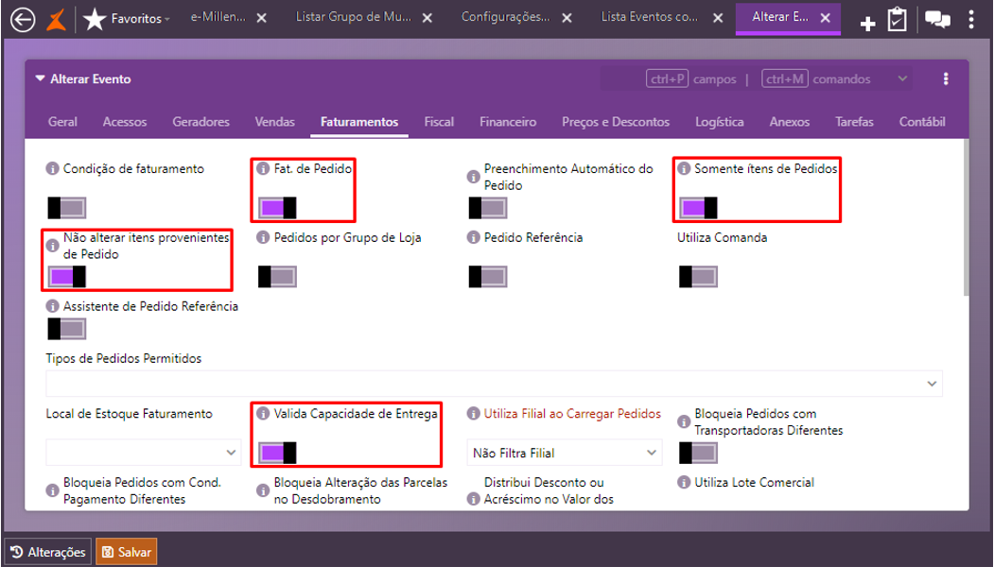This screenshot has height=584, width=994.
Task: Disable Não alterar itens provenientes de Pedido
Action: tap(66, 277)
